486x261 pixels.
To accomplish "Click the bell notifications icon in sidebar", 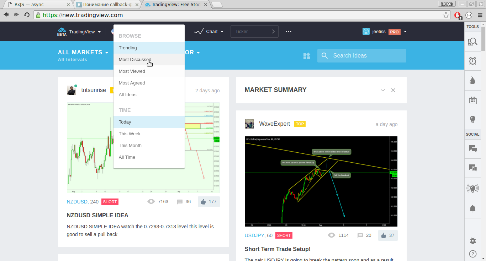I will point(472,208).
